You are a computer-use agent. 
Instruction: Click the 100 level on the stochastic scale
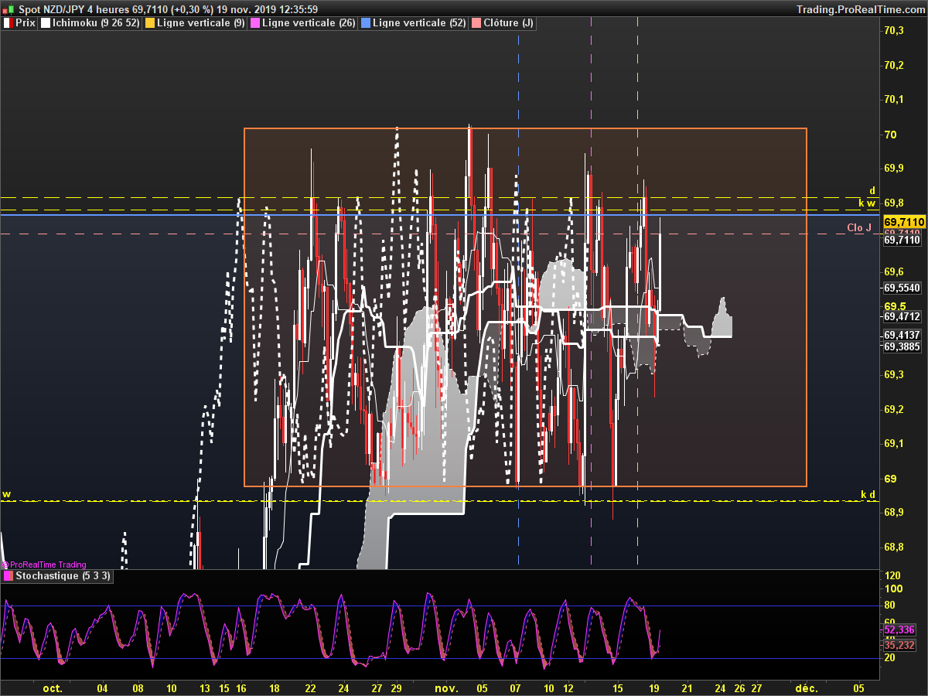tap(892, 590)
